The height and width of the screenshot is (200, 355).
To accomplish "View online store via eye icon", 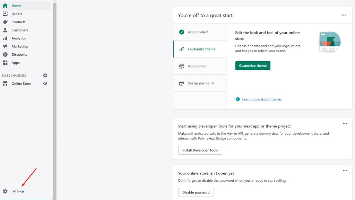I will (x=45, y=84).
